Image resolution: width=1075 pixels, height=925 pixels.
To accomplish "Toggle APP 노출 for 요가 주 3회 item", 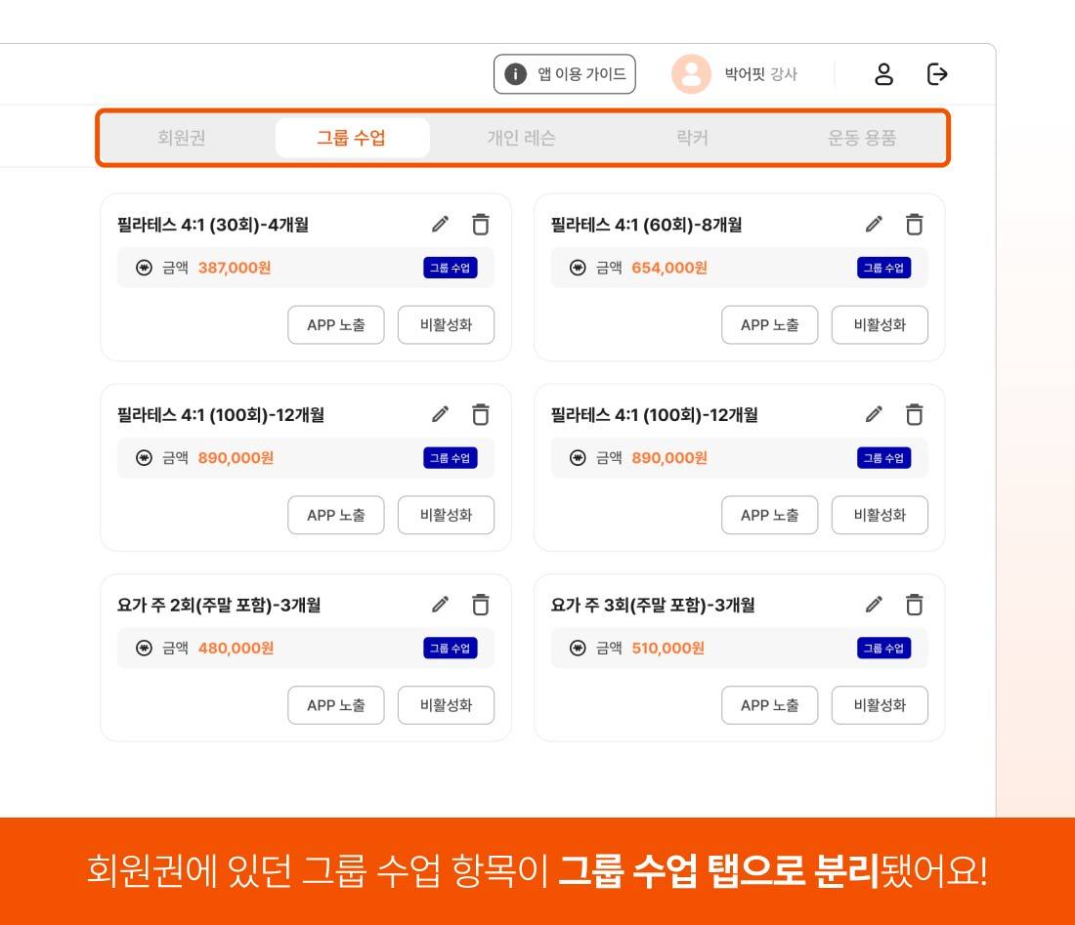I will 770,705.
